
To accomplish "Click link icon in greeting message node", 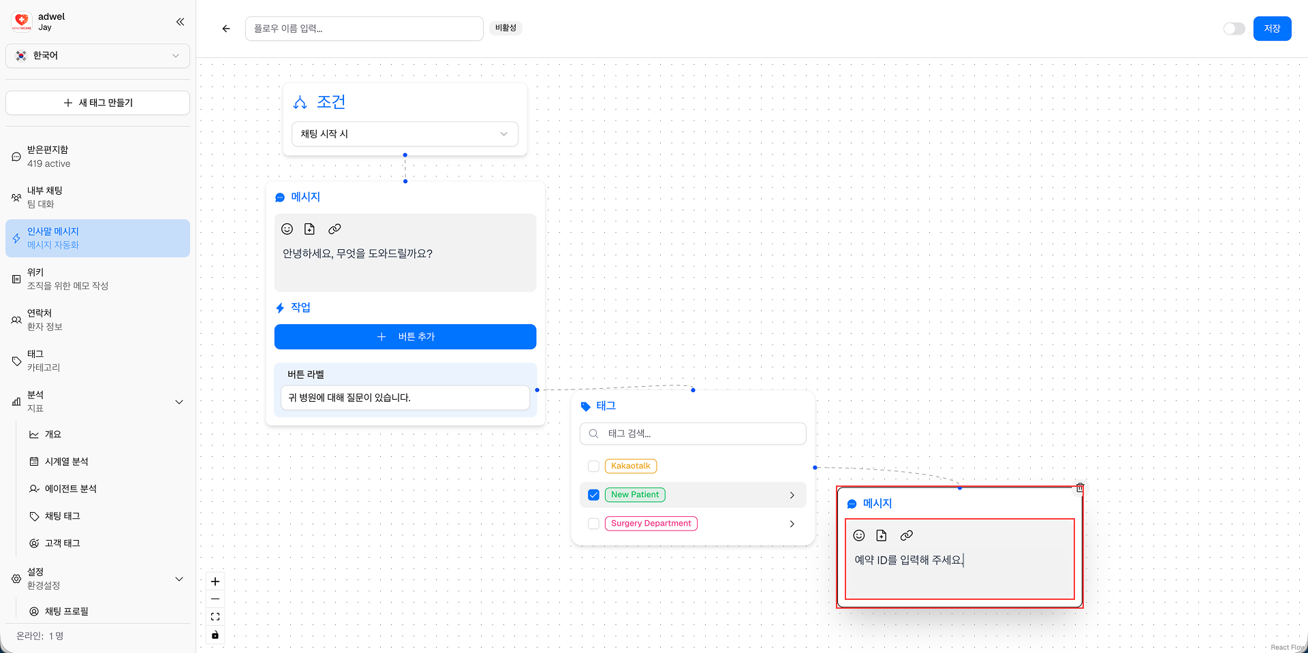I will (x=334, y=229).
